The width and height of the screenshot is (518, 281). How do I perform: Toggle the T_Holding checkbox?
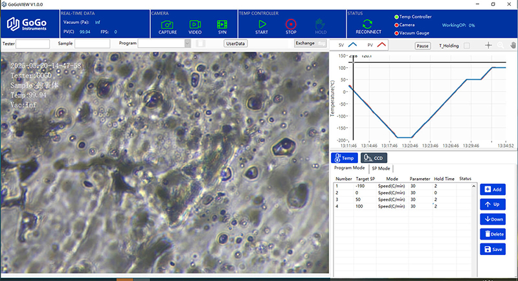(467, 46)
